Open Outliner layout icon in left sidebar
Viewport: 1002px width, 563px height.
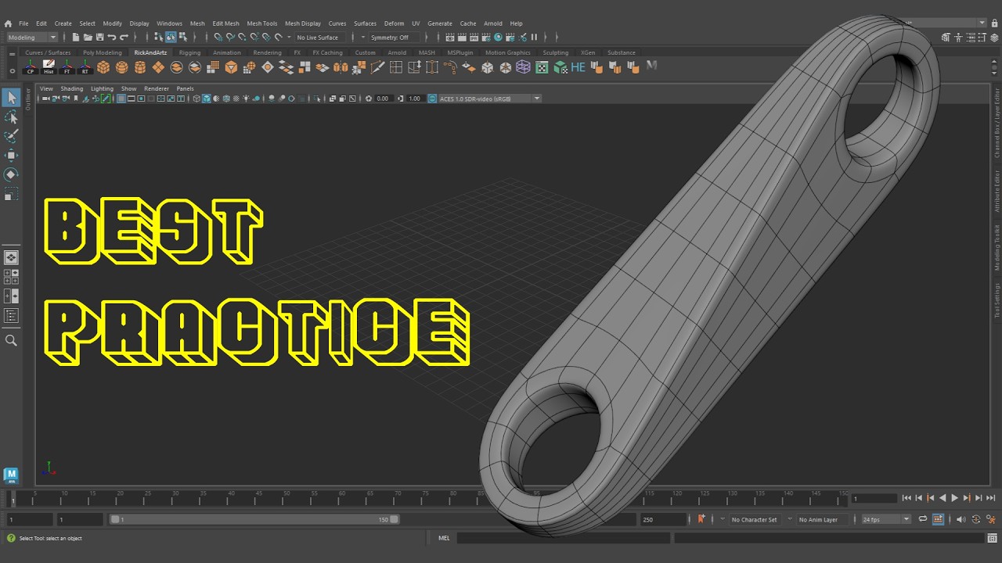coord(11,316)
